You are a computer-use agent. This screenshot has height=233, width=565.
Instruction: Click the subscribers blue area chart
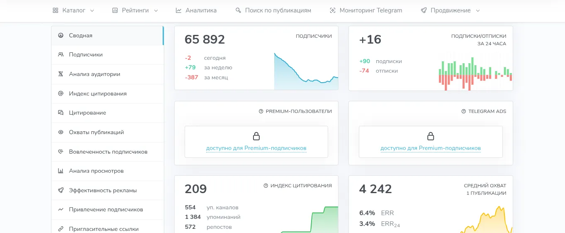306,71
